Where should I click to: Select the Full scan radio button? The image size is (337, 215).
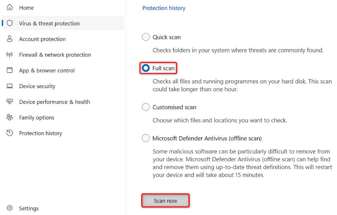click(146, 68)
